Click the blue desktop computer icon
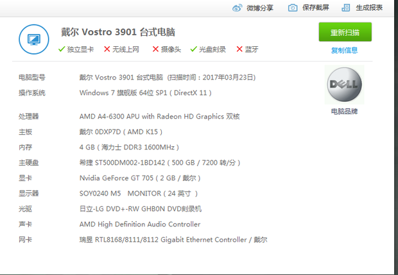Screen dimensions: 398x275 click(x=34, y=39)
